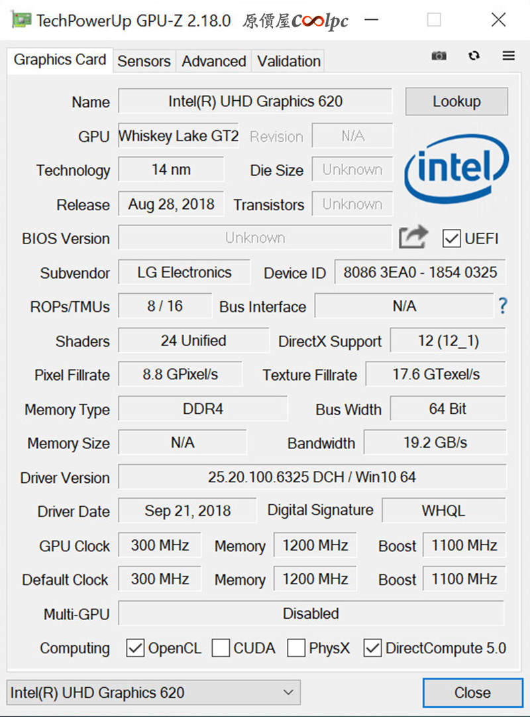530x717 pixels.
Task: Minimize the GPU-Z window
Action: click(372, 20)
